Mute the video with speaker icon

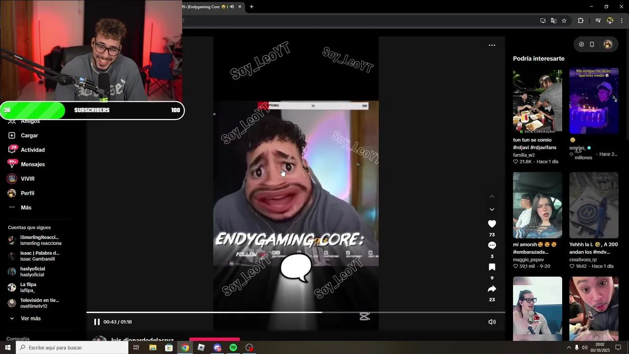pyautogui.click(x=492, y=322)
